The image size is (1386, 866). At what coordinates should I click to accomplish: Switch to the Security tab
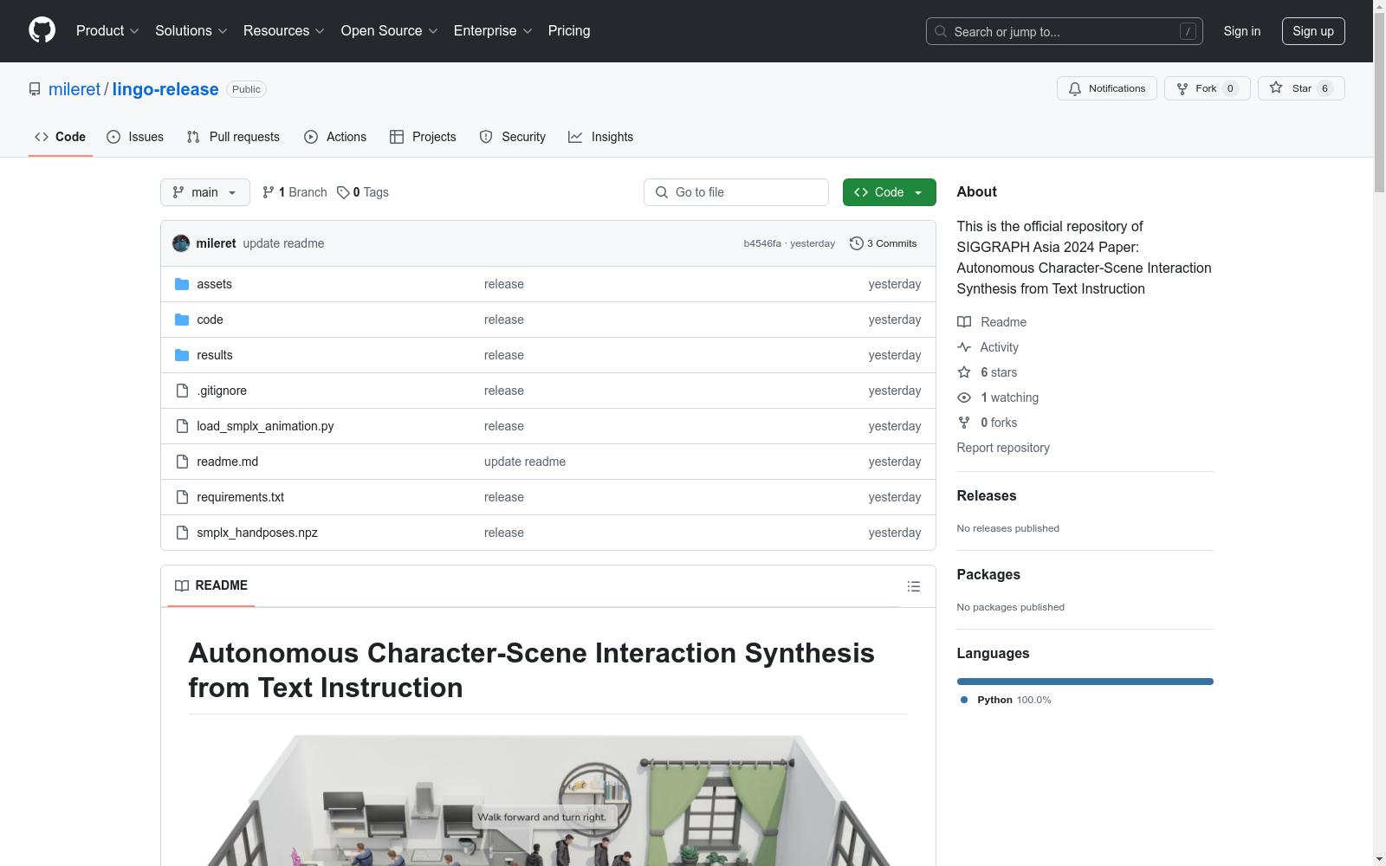click(x=513, y=137)
